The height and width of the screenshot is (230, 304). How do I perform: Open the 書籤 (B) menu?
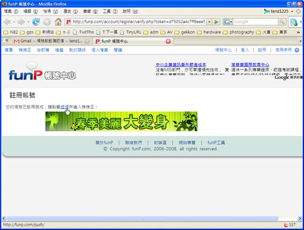[90, 12]
